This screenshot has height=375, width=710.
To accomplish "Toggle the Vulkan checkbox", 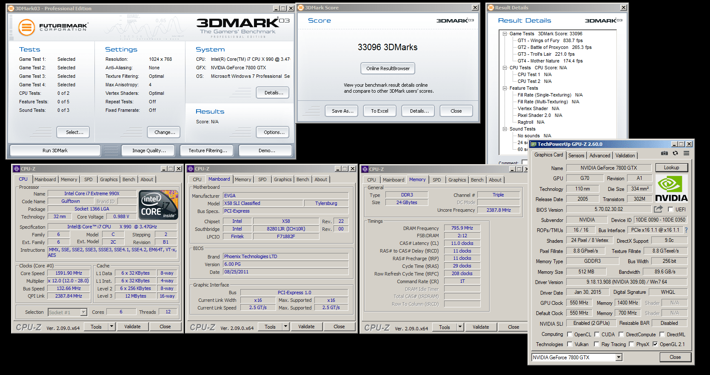I will pos(570,344).
